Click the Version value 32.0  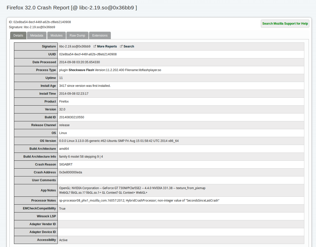coord(62,109)
